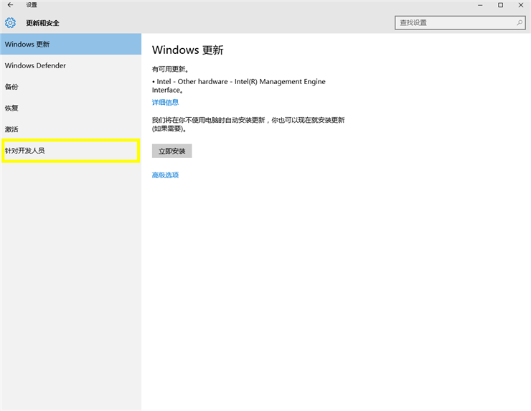
Task: Click the Windows 更新 page heading
Action: [x=187, y=50]
